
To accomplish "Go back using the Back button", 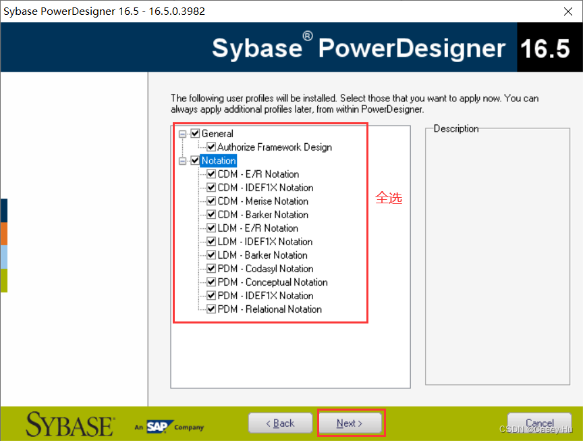I will pos(280,423).
